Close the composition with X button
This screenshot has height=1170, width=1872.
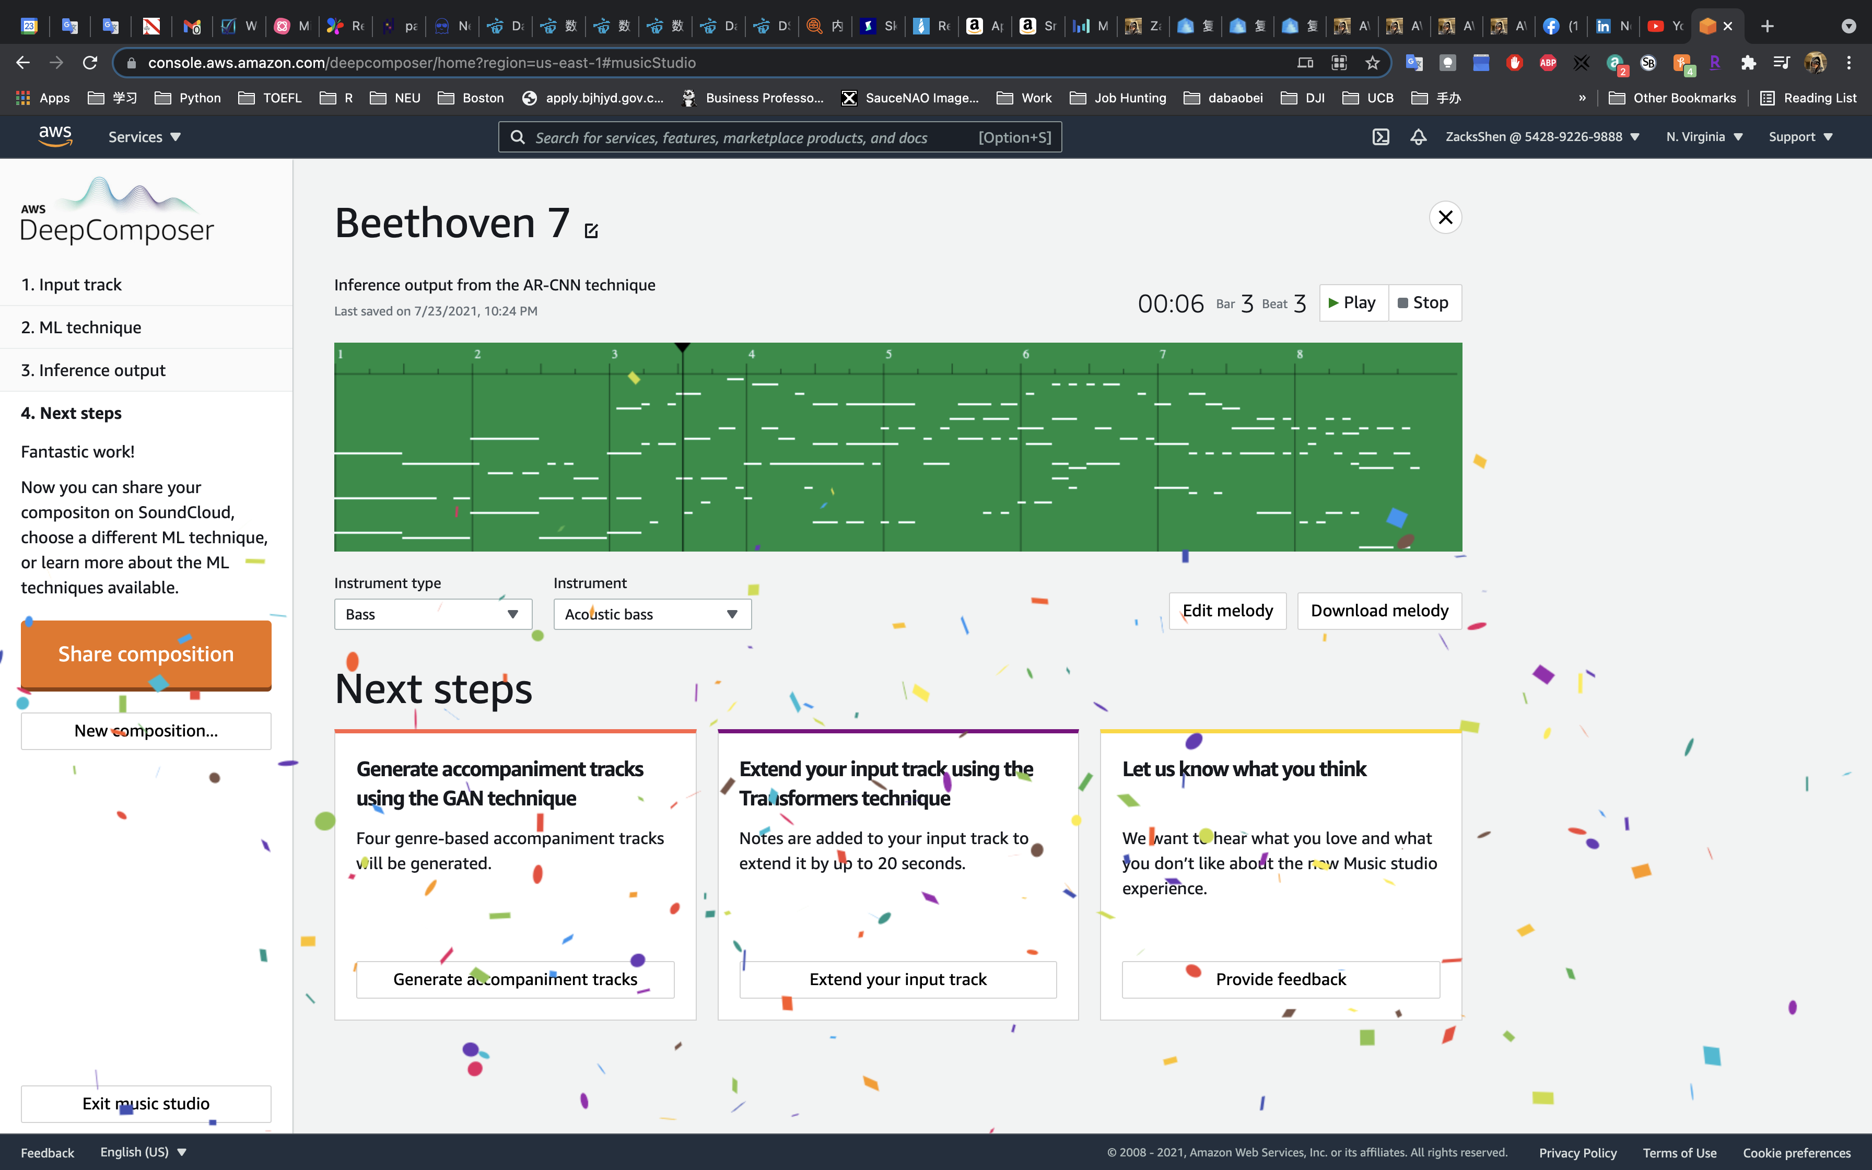pos(1445,217)
